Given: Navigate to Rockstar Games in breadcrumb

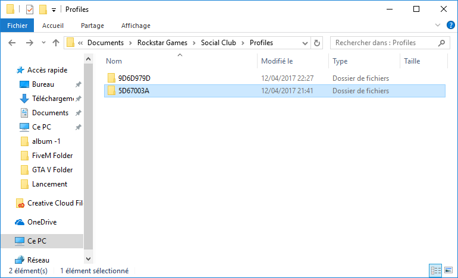Looking at the screenshot, I should point(162,43).
